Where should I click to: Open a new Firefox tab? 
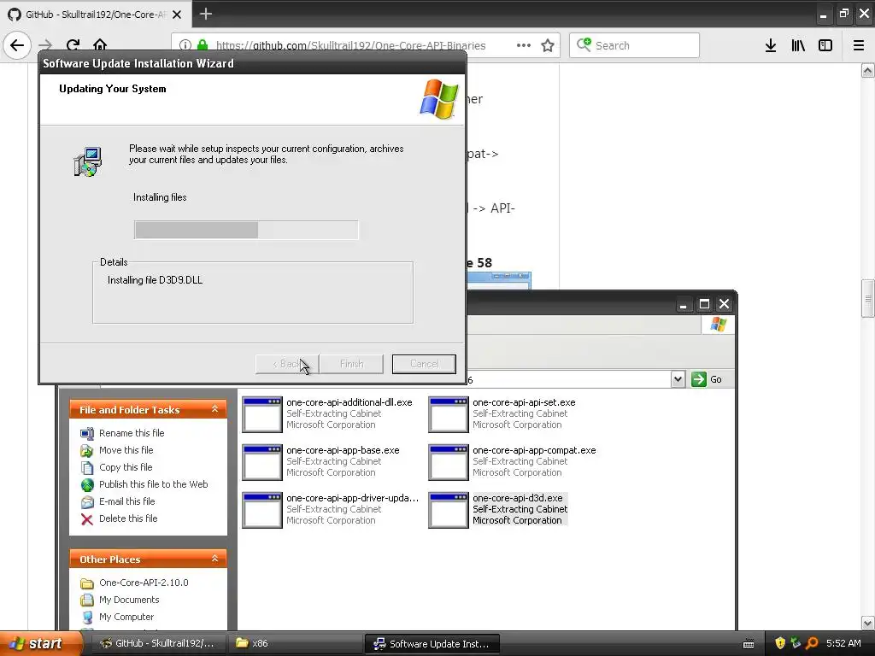click(206, 14)
